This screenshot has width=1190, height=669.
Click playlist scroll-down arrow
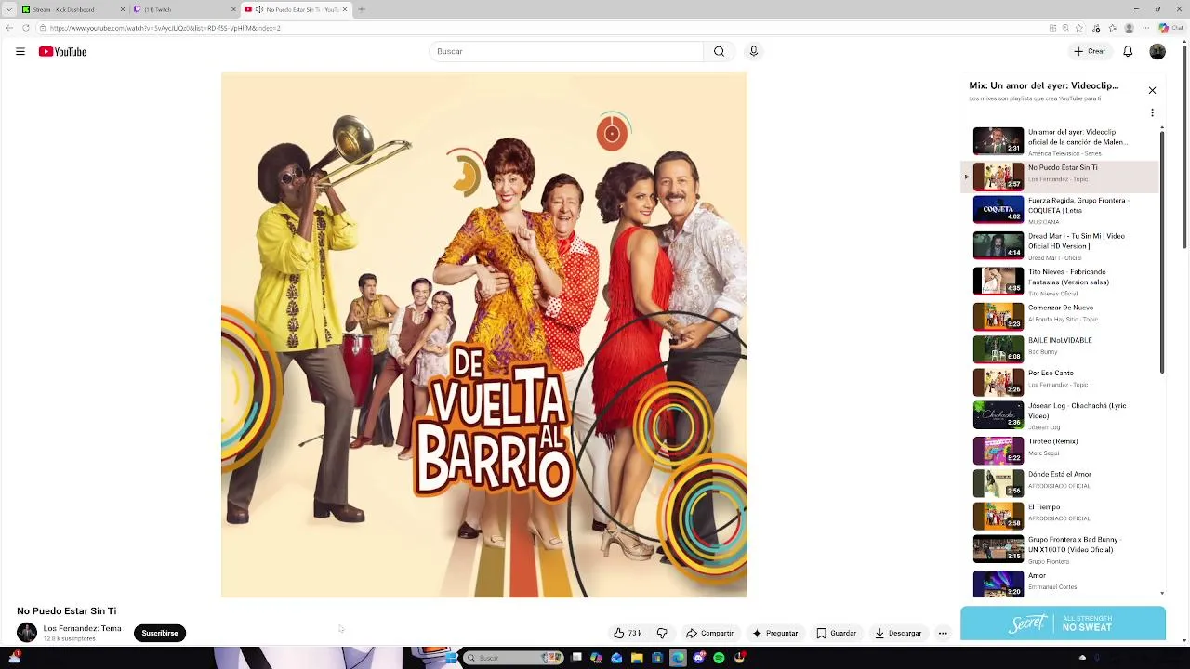(x=1162, y=593)
